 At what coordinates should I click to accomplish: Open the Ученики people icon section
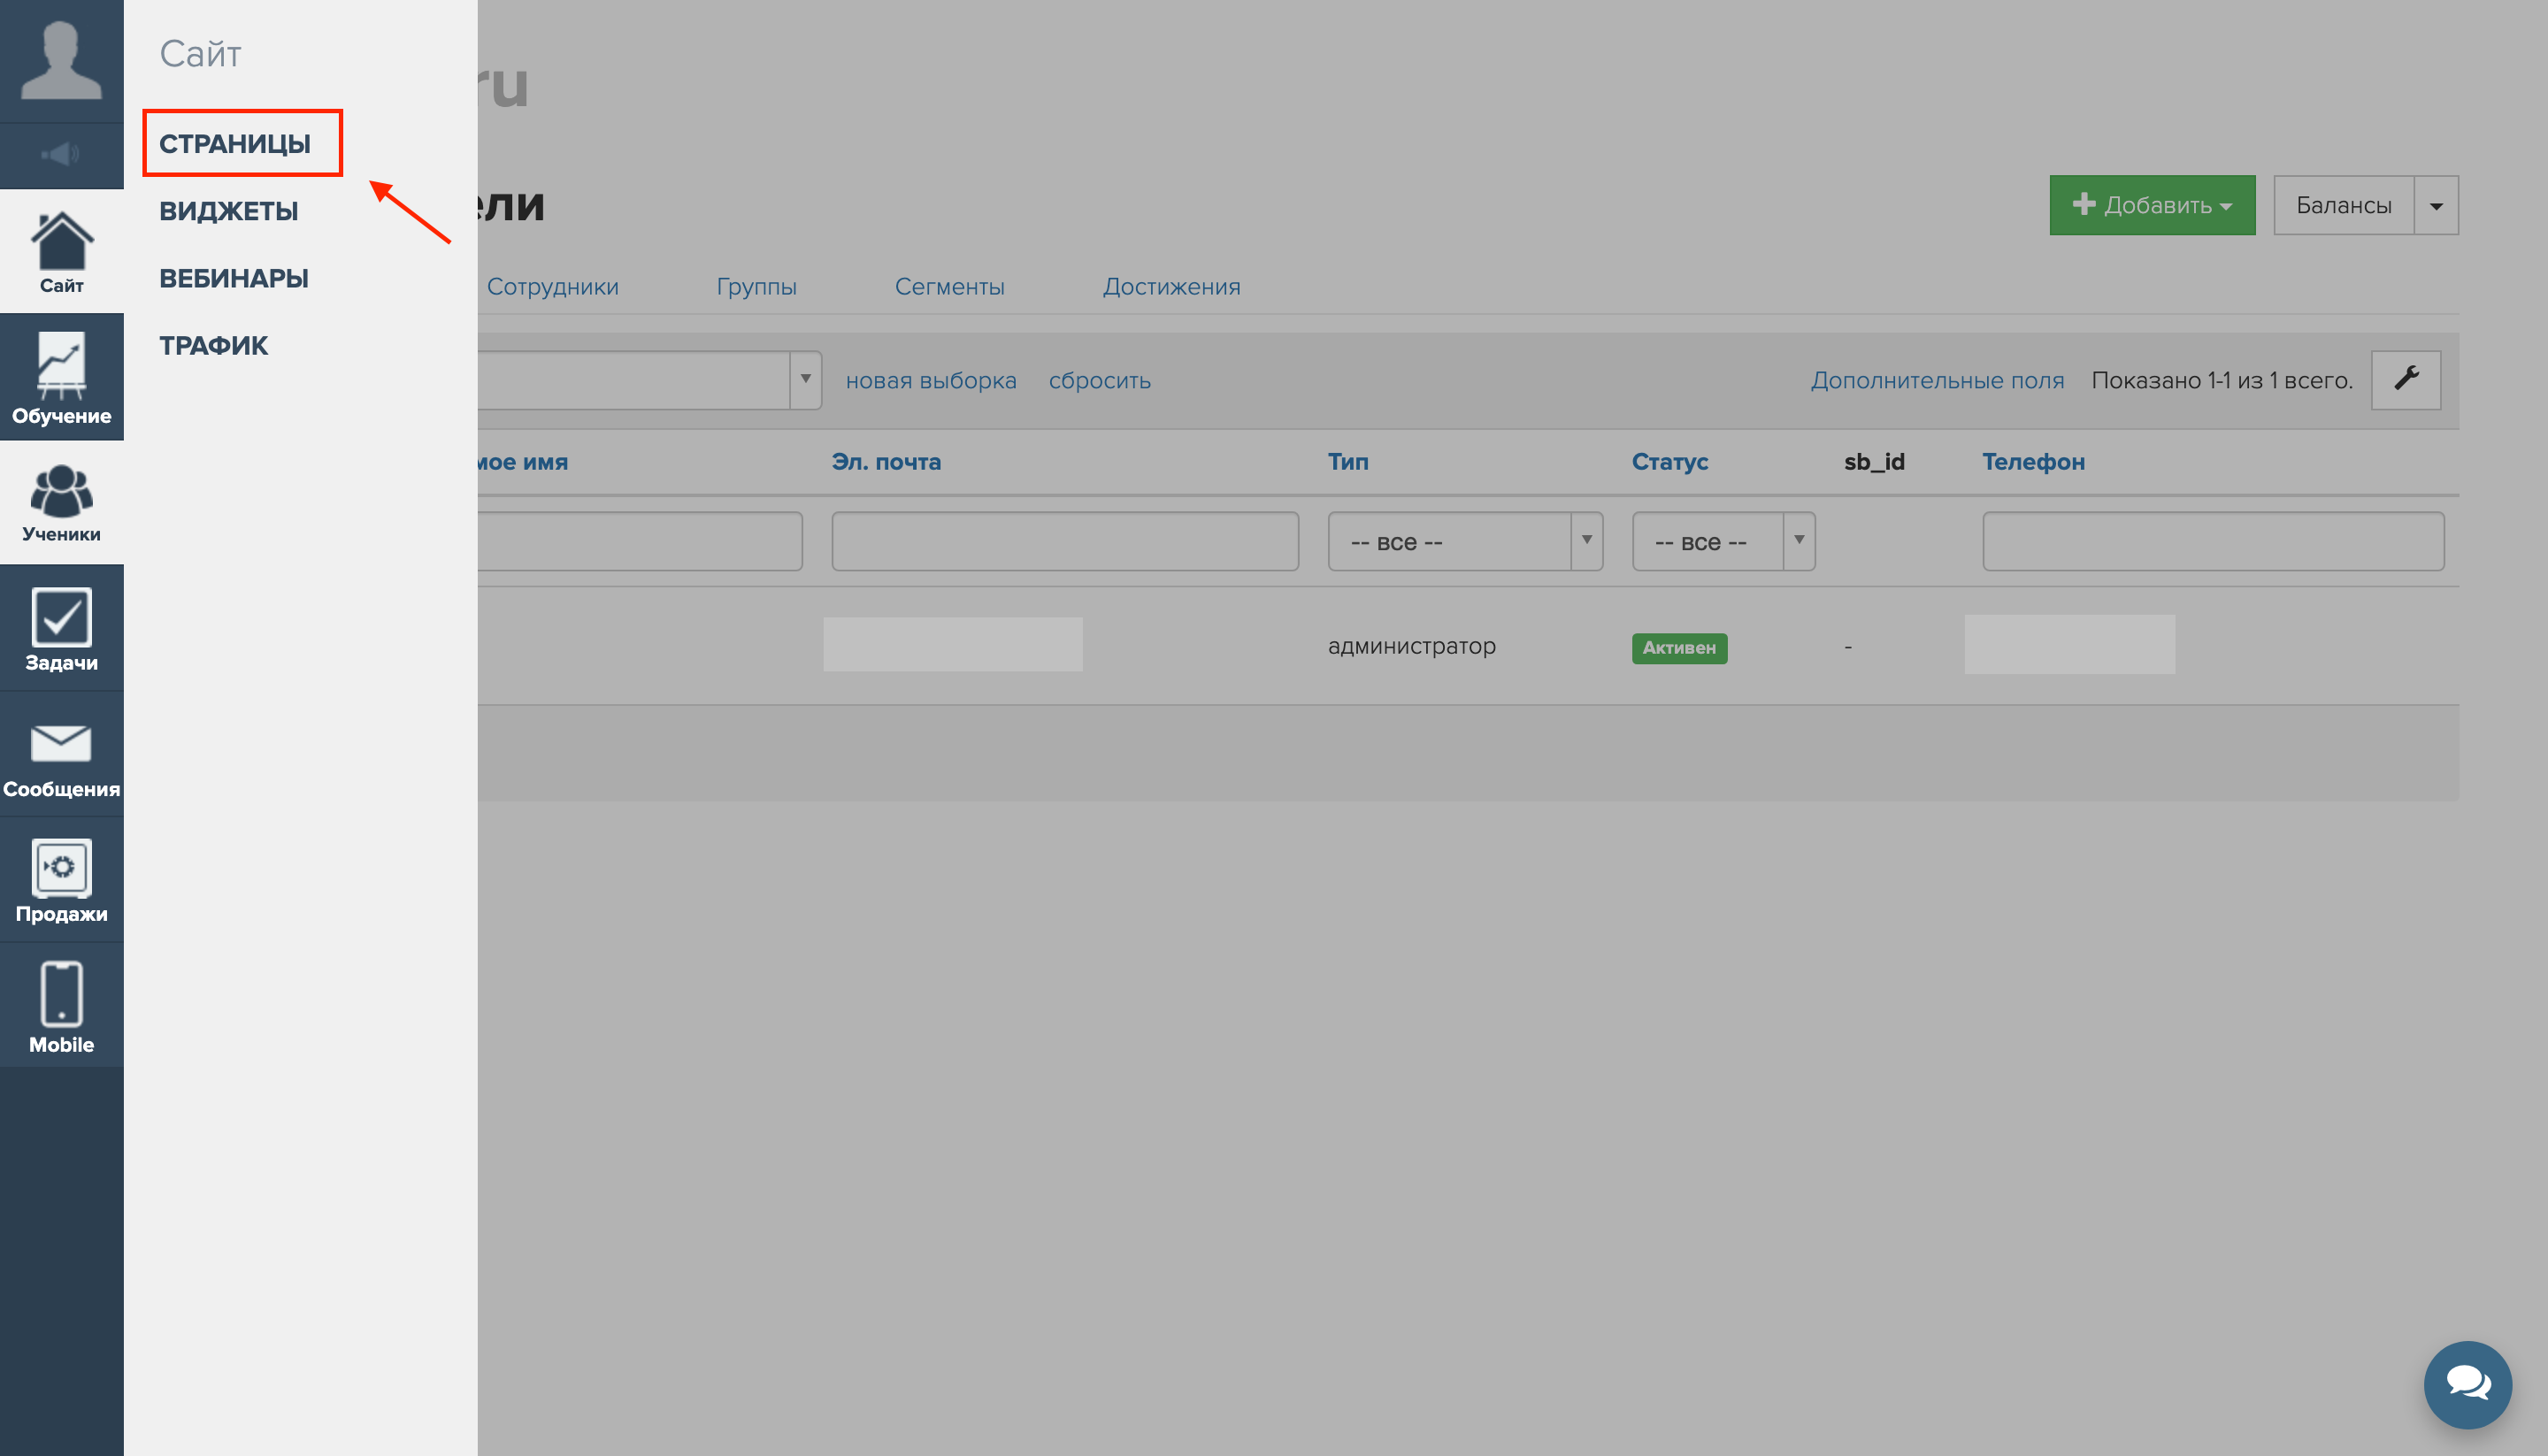click(x=61, y=503)
